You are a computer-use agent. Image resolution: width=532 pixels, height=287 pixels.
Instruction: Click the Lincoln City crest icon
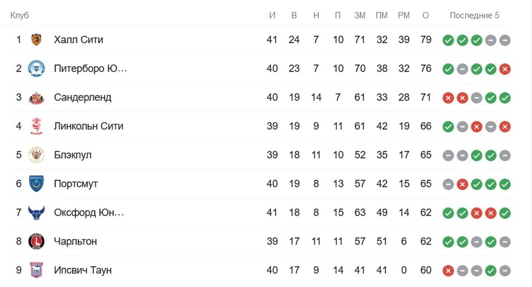point(36,126)
